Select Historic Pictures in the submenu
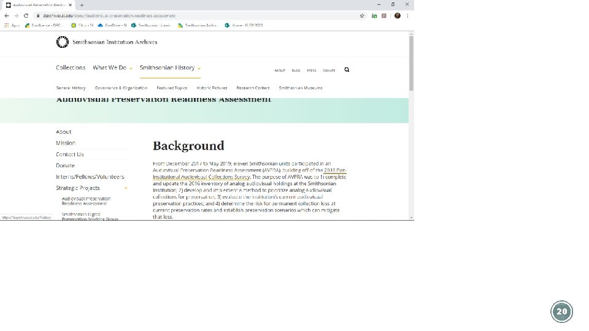The image size is (589, 331). point(212,88)
